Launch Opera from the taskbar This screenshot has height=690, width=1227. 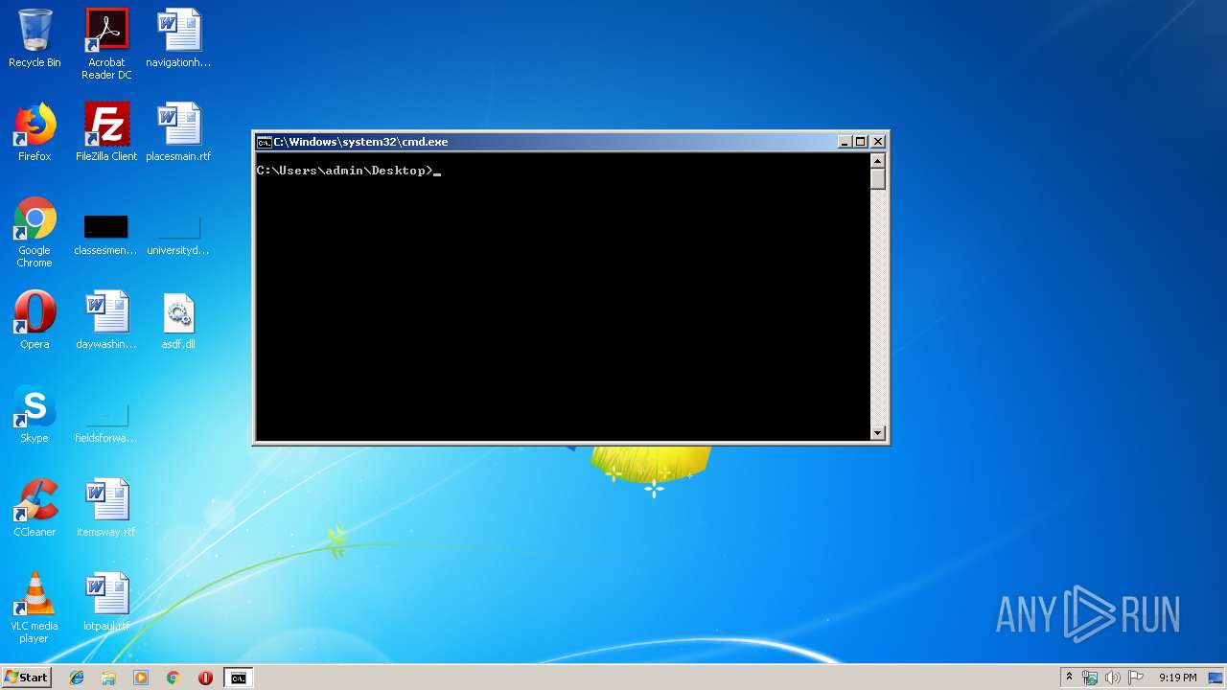pos(205,678)
